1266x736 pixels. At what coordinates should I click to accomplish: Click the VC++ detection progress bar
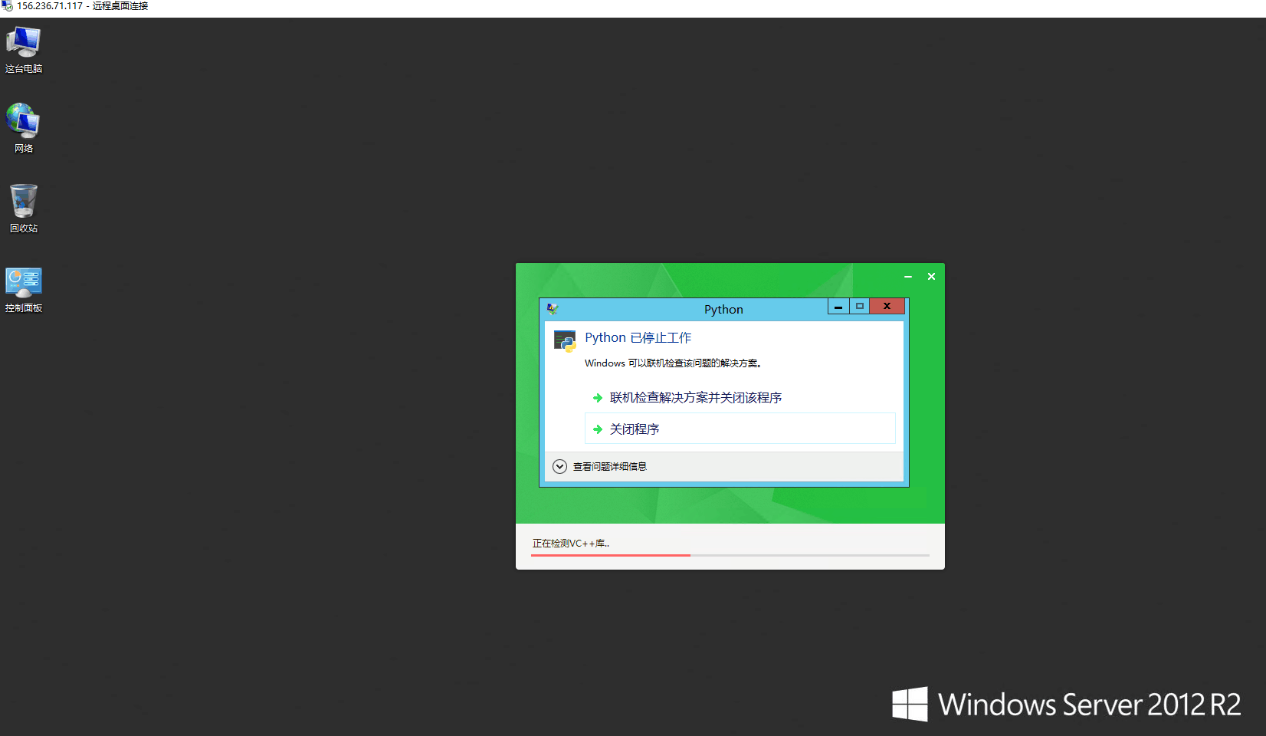tap(730, 555)
